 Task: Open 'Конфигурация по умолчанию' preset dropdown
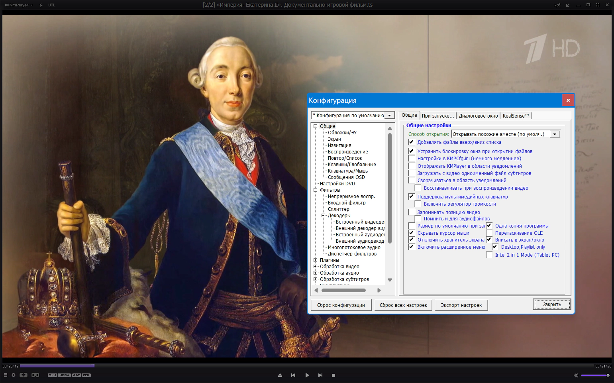389,116
